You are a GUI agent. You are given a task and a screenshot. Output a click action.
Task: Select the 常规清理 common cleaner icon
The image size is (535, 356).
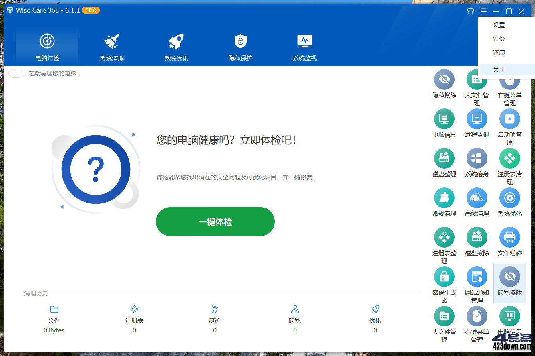444,198
